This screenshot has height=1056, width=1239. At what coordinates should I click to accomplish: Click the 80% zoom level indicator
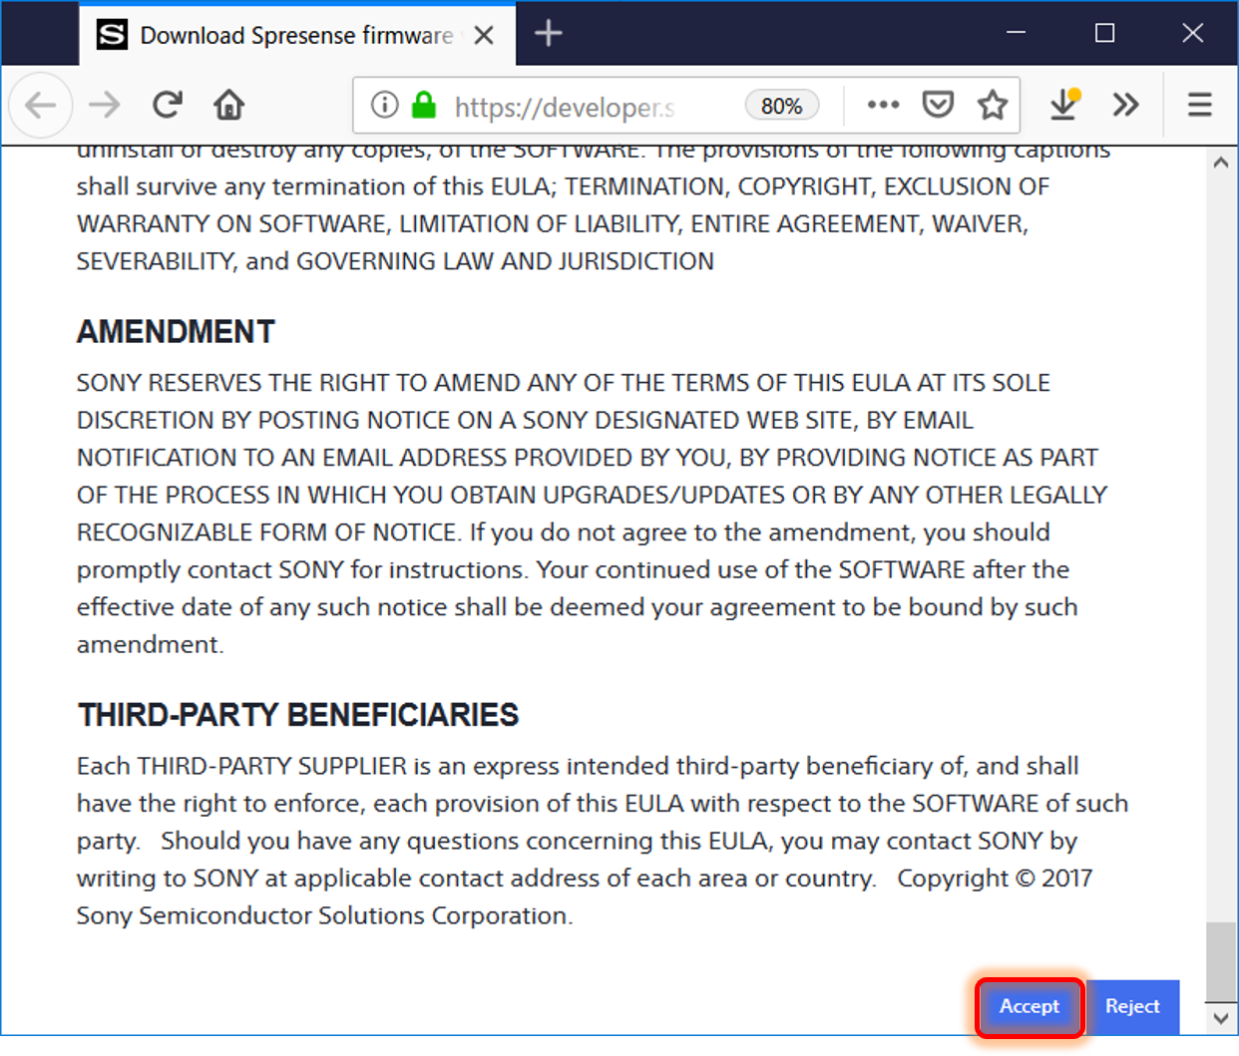click(781, 105)
